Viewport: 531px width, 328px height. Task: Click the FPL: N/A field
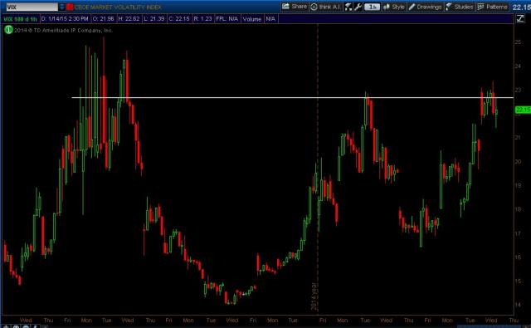point(227,19)
